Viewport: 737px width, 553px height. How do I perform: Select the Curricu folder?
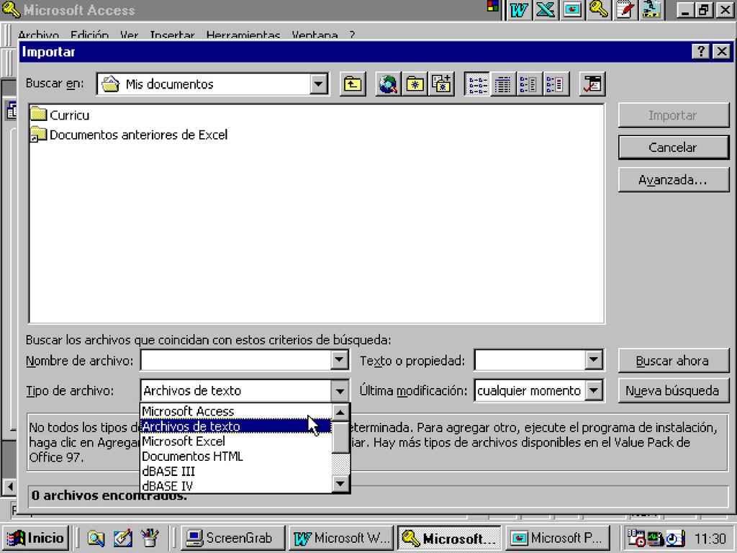point(60,115)
